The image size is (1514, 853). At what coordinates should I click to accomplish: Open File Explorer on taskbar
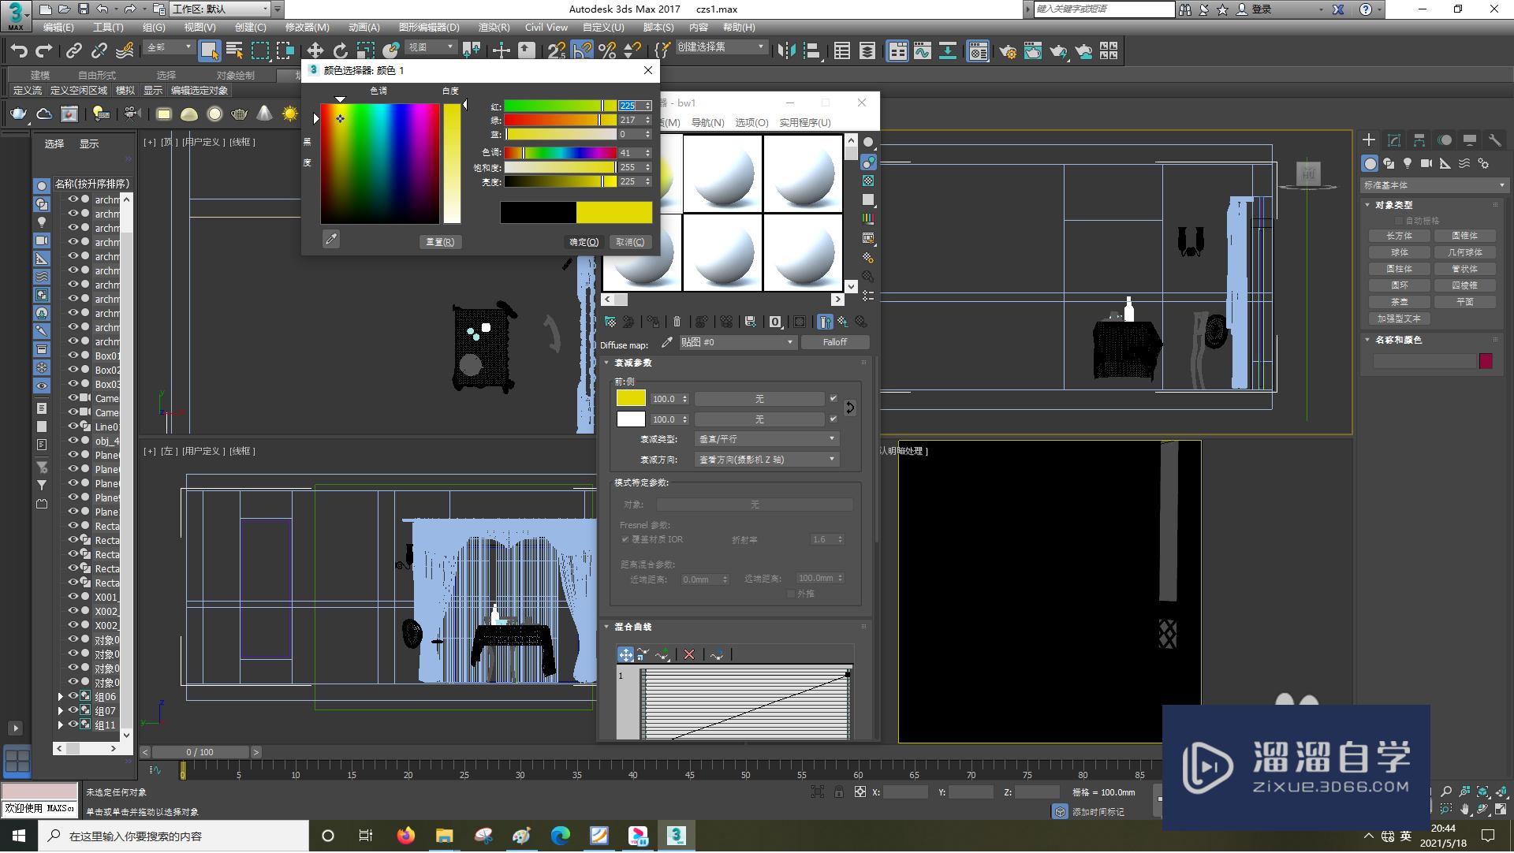click(x=445, y=836)
